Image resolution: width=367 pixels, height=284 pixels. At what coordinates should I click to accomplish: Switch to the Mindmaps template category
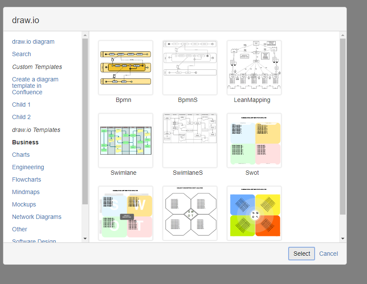click(x=26, y=192)
